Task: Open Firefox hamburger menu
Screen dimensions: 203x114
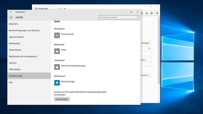Action: click(x=157, y=13)
